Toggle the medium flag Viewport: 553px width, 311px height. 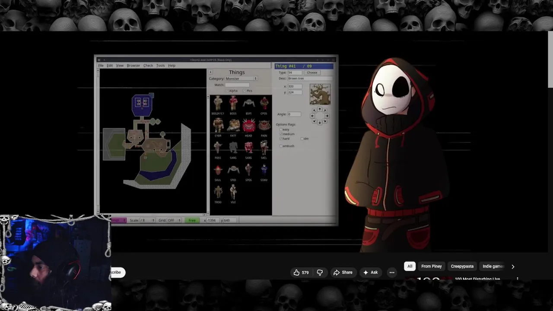(281, 134)
